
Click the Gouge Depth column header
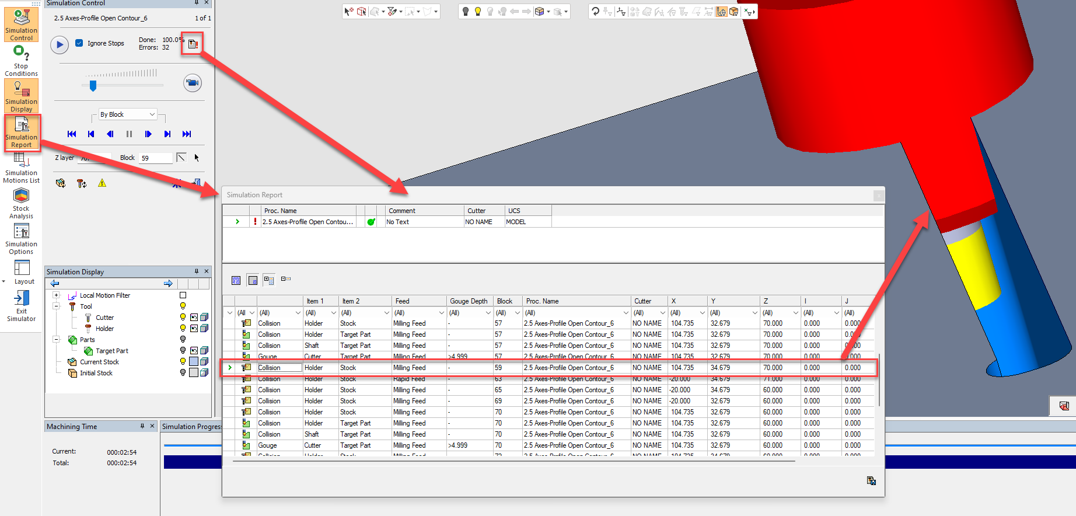pos(469,301)
